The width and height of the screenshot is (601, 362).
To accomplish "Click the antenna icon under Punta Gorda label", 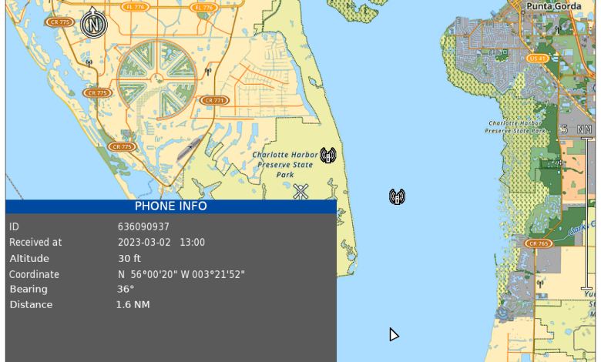I will 558,29.
